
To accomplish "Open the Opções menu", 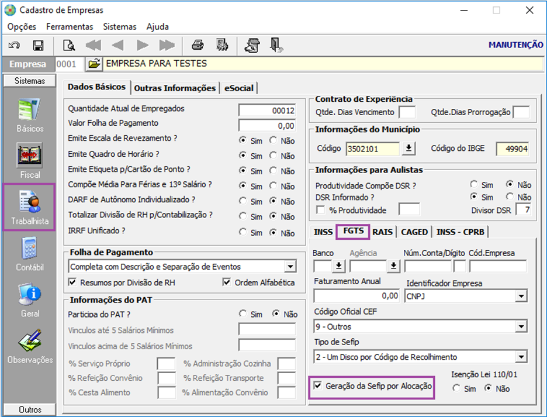I will (x=22, y=27).
